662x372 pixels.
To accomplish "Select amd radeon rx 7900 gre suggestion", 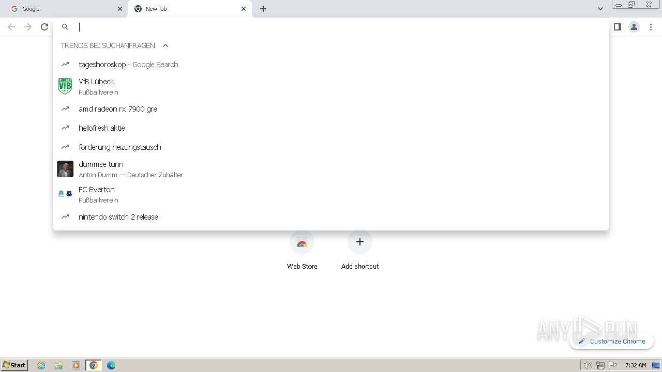I will [331, 109].
